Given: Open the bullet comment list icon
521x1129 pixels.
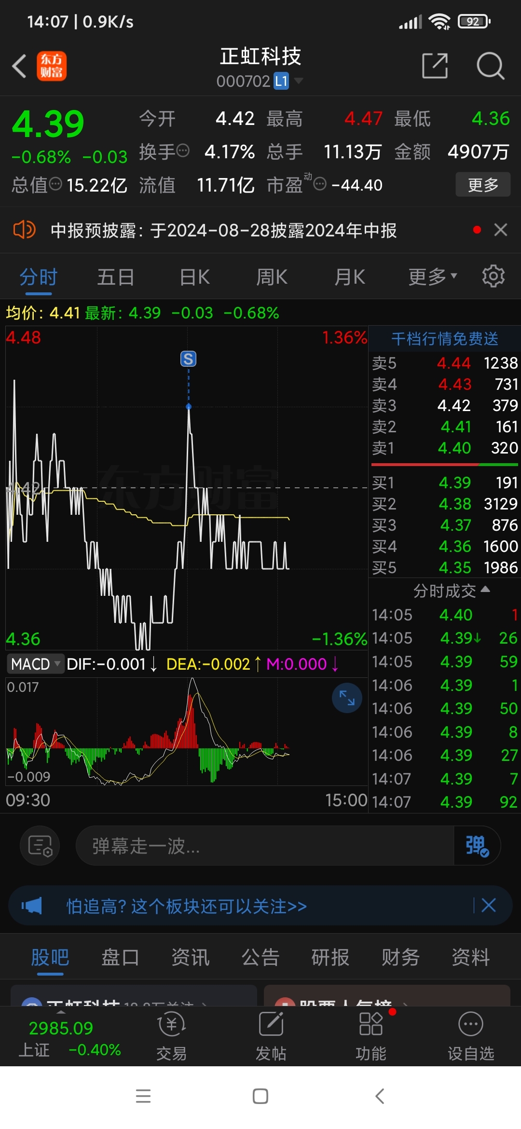Looking at the screenshot, I should tap(40, 845).
